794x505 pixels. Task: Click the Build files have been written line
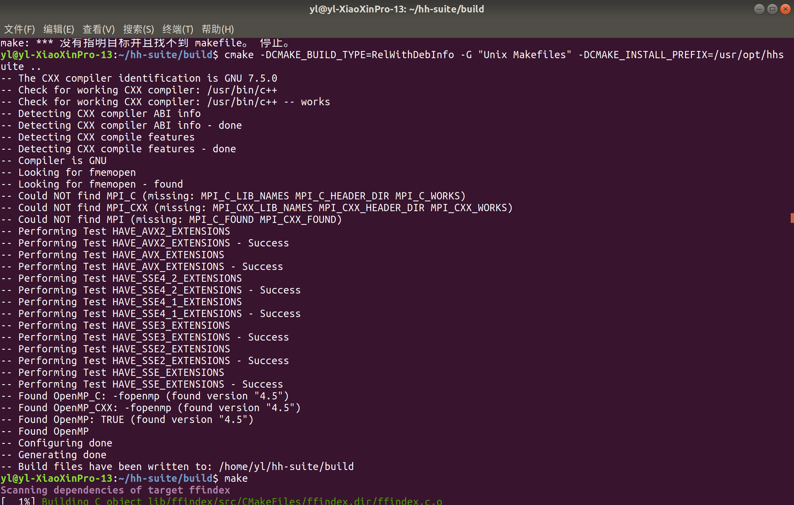click(177, 466)
